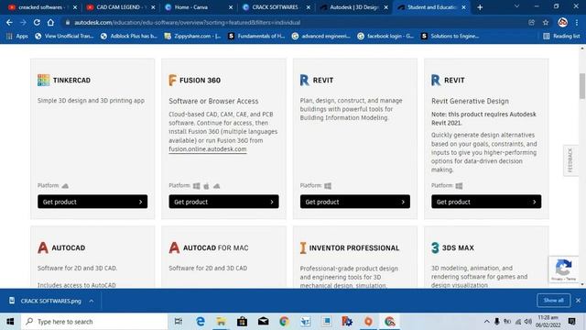Screen dimensions: 586x330
Task: Click the page vertical scrollbar thumb
Action: (x=582, y=86)
